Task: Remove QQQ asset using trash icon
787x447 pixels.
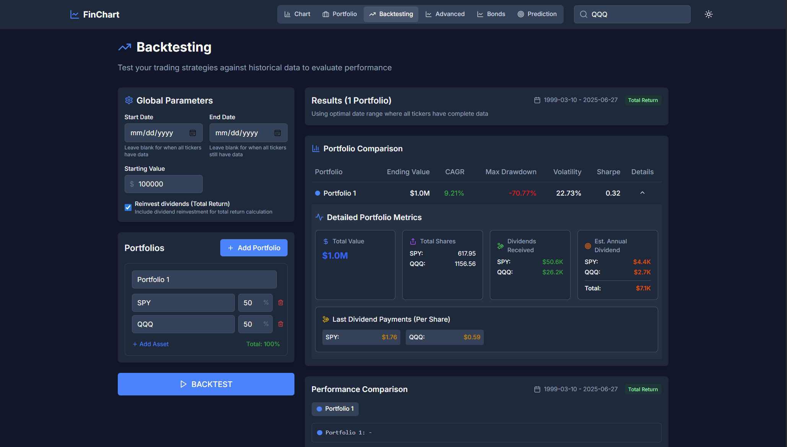Action: point(281,324)
